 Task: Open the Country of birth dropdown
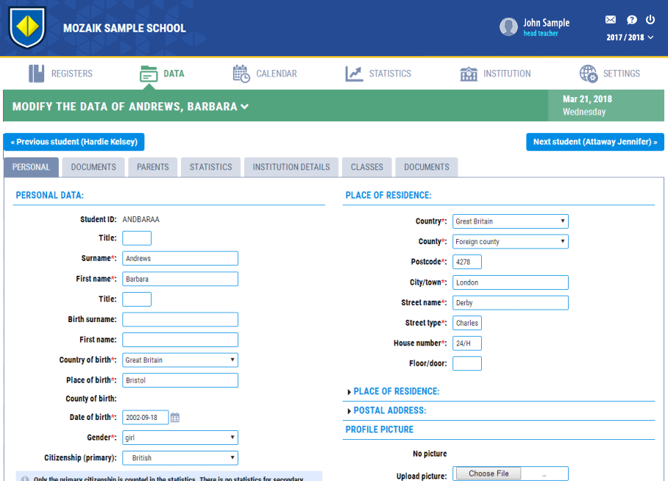180,360
